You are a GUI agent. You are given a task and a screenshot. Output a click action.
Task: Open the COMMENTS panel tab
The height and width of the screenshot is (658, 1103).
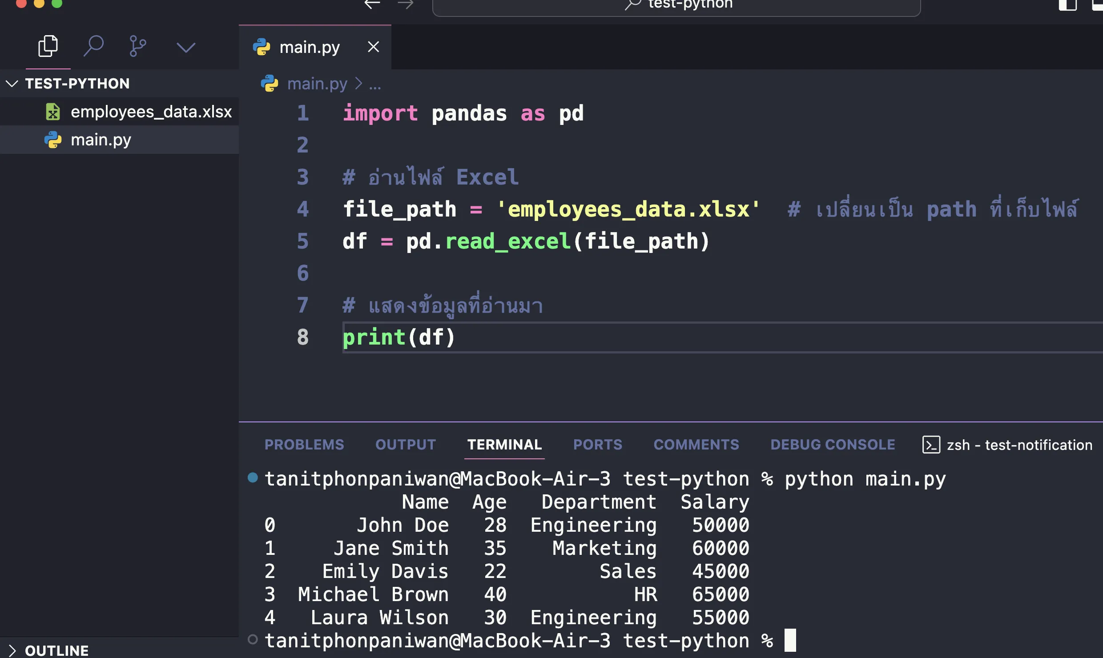[x=696, y=445]
